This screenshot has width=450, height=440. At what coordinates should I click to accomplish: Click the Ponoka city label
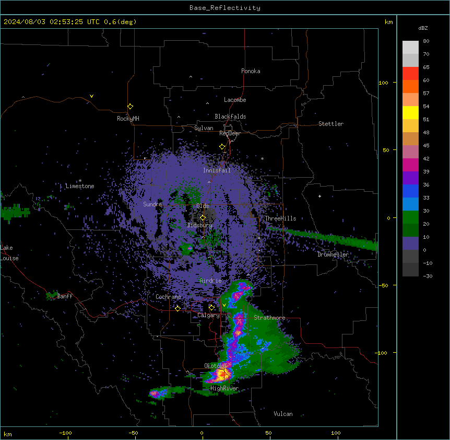click(x=251, y=71)
